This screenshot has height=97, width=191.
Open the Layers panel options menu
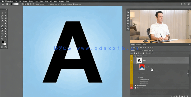point(189,44)
